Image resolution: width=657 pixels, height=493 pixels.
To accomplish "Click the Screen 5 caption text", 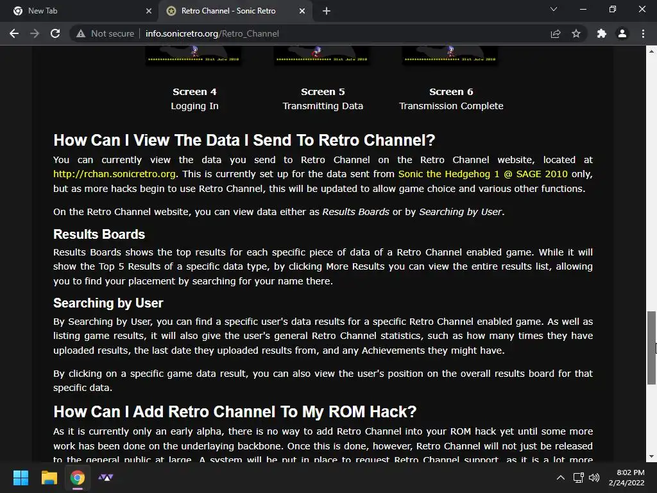I will (x=323, y=92).
